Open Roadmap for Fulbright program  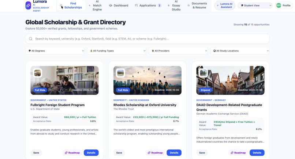click(x=72, y=153)
